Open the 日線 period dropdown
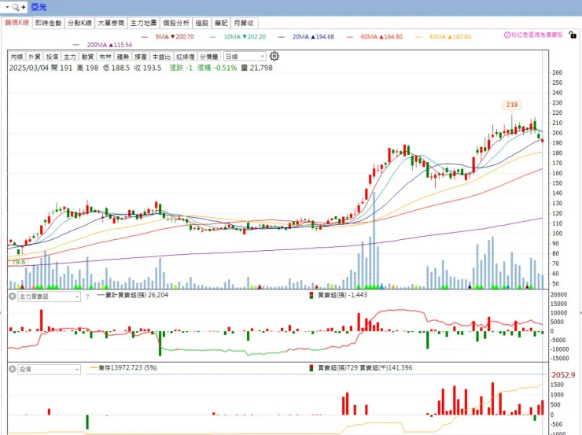Screen dimensions: 582x435 click(x=245, y=57)
